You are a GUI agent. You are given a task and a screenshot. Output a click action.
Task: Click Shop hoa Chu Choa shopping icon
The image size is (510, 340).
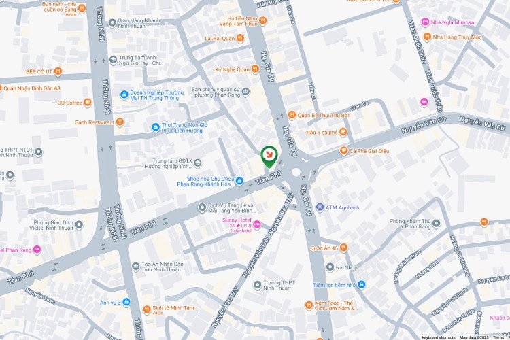point(239,181)
